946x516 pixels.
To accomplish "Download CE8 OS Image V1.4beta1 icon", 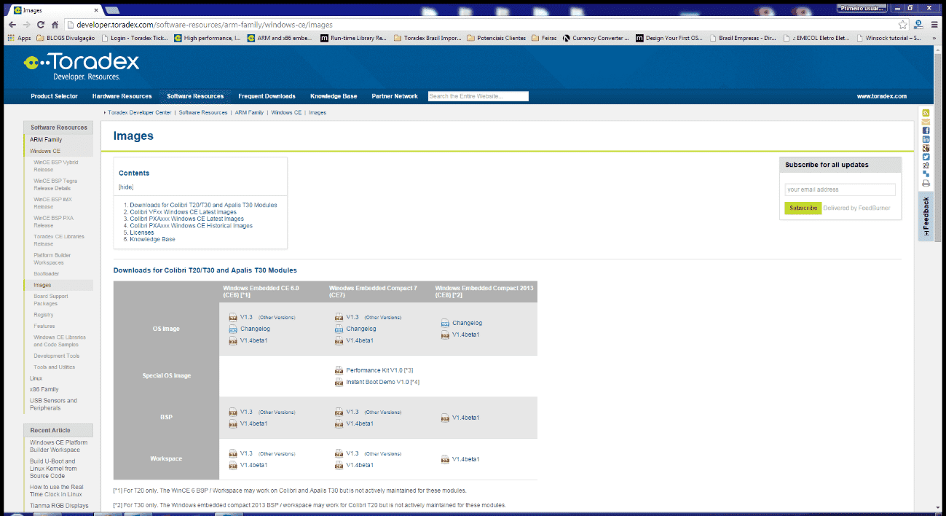I will (445, 335).
